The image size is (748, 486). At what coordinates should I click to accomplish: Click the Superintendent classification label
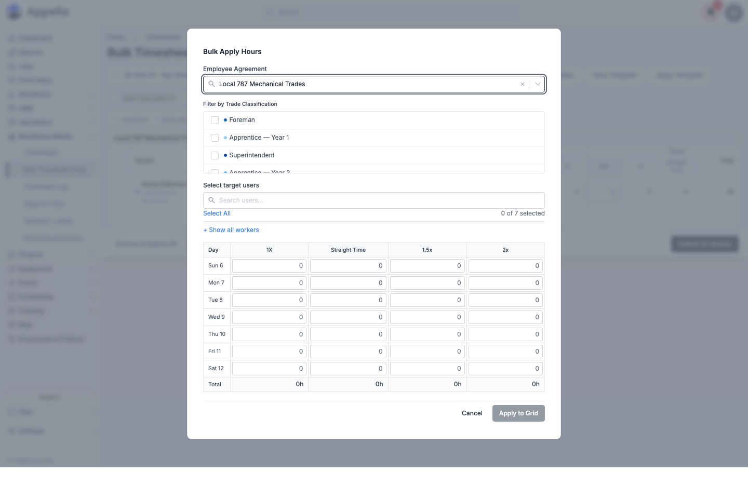point(252,155)
